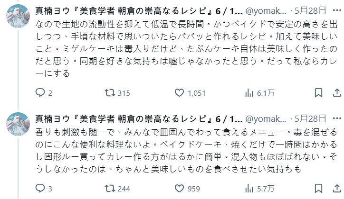This screenshot has width=344, height=199.
Task: View analytics of tweet with 6.1万 views
Action: tap(248, 93)
